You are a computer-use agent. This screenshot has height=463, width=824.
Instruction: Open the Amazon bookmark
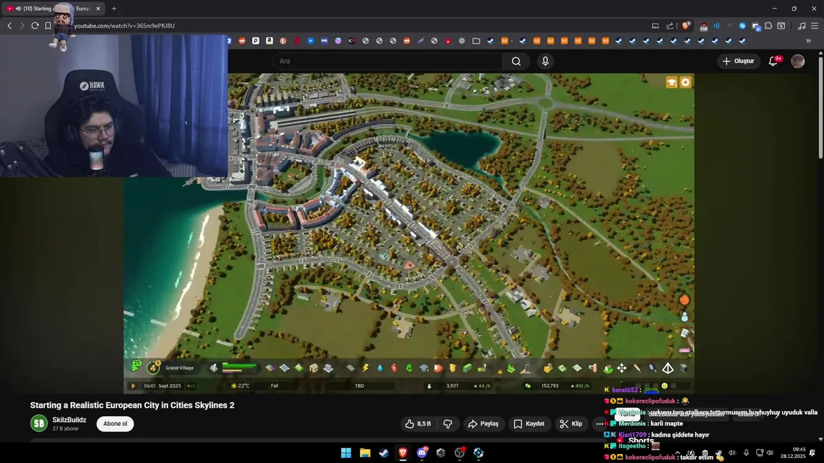(x=269, y=41)
